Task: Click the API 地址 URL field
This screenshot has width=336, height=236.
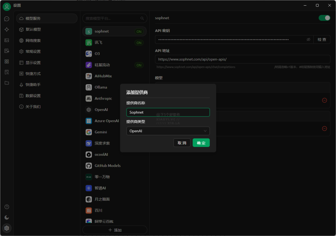Action: [243, 59]
